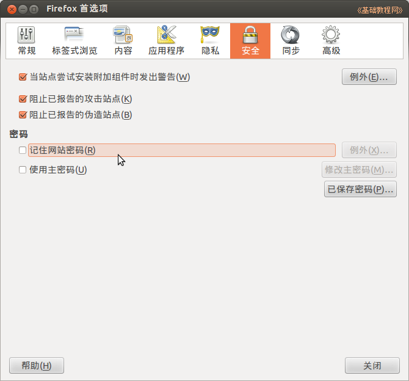The width and height of the screenshot is (409, 381).
Task: Click the 帮助(H) help button
Action: (x=37, y=365)
